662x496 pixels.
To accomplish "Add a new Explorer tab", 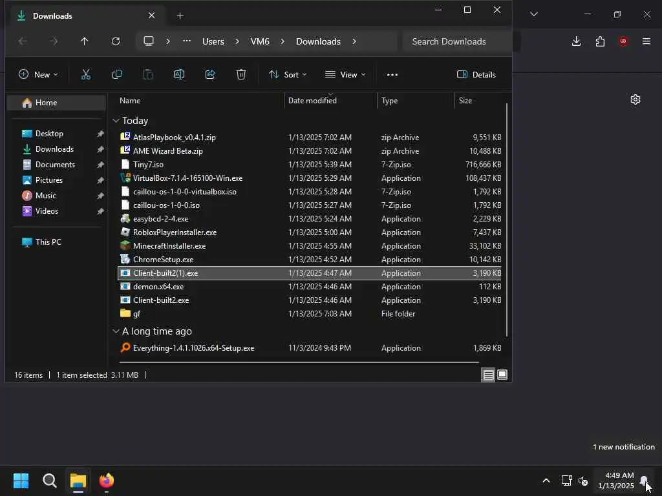I will (180, 16).
